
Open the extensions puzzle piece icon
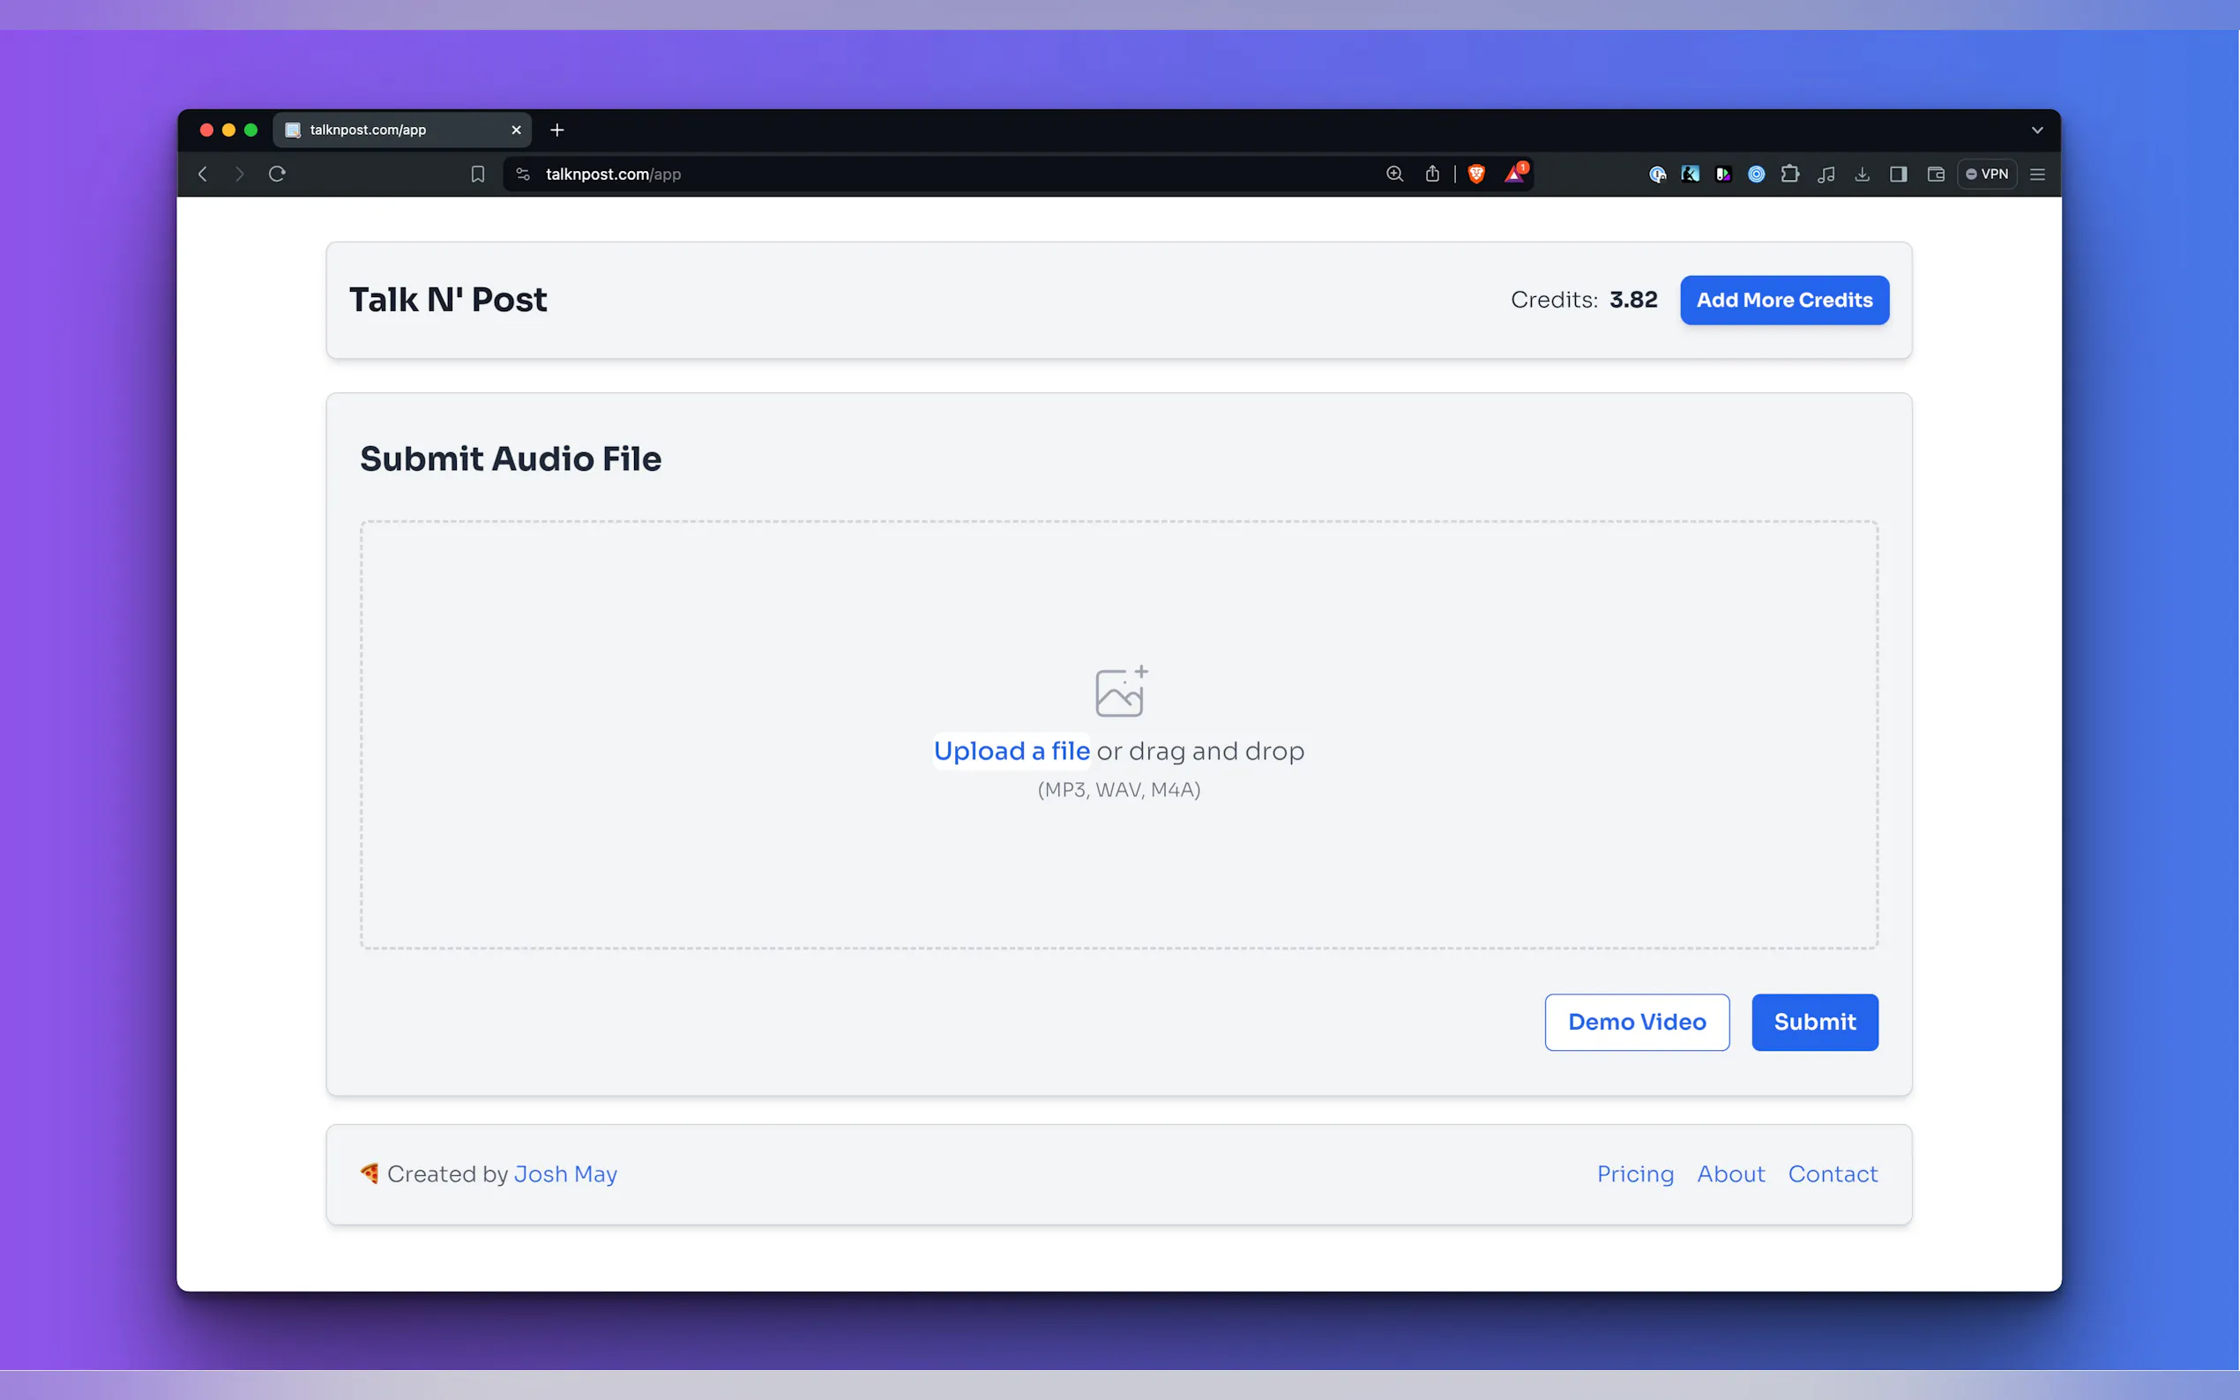pos(1790,174)
